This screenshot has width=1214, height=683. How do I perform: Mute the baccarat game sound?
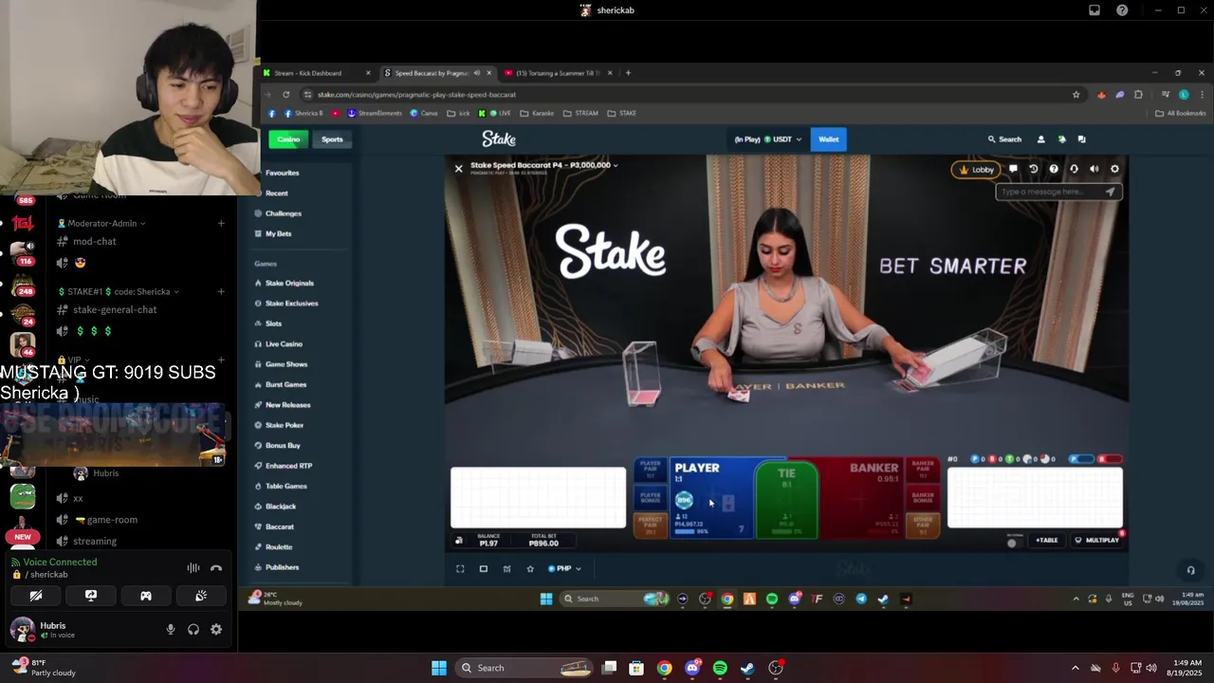coord(1094,169)
